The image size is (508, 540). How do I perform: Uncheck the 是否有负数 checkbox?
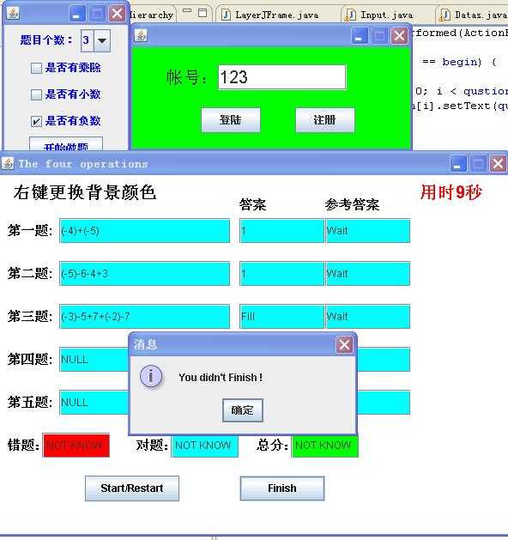[37, 121]
